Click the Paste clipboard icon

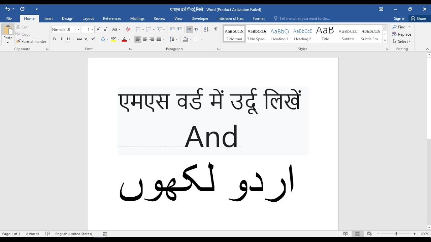[x=8, y=30]
